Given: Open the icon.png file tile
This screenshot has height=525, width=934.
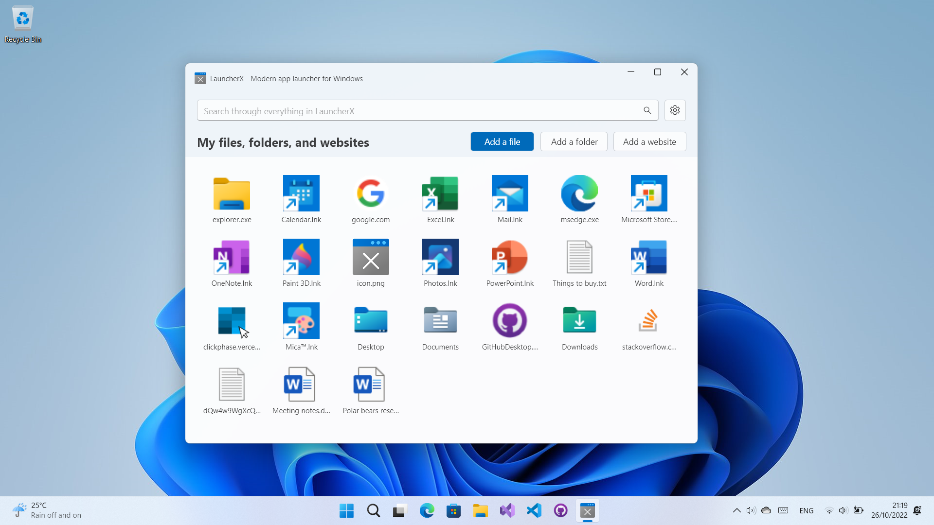Looking at the screenshot, I should (371, 263).
